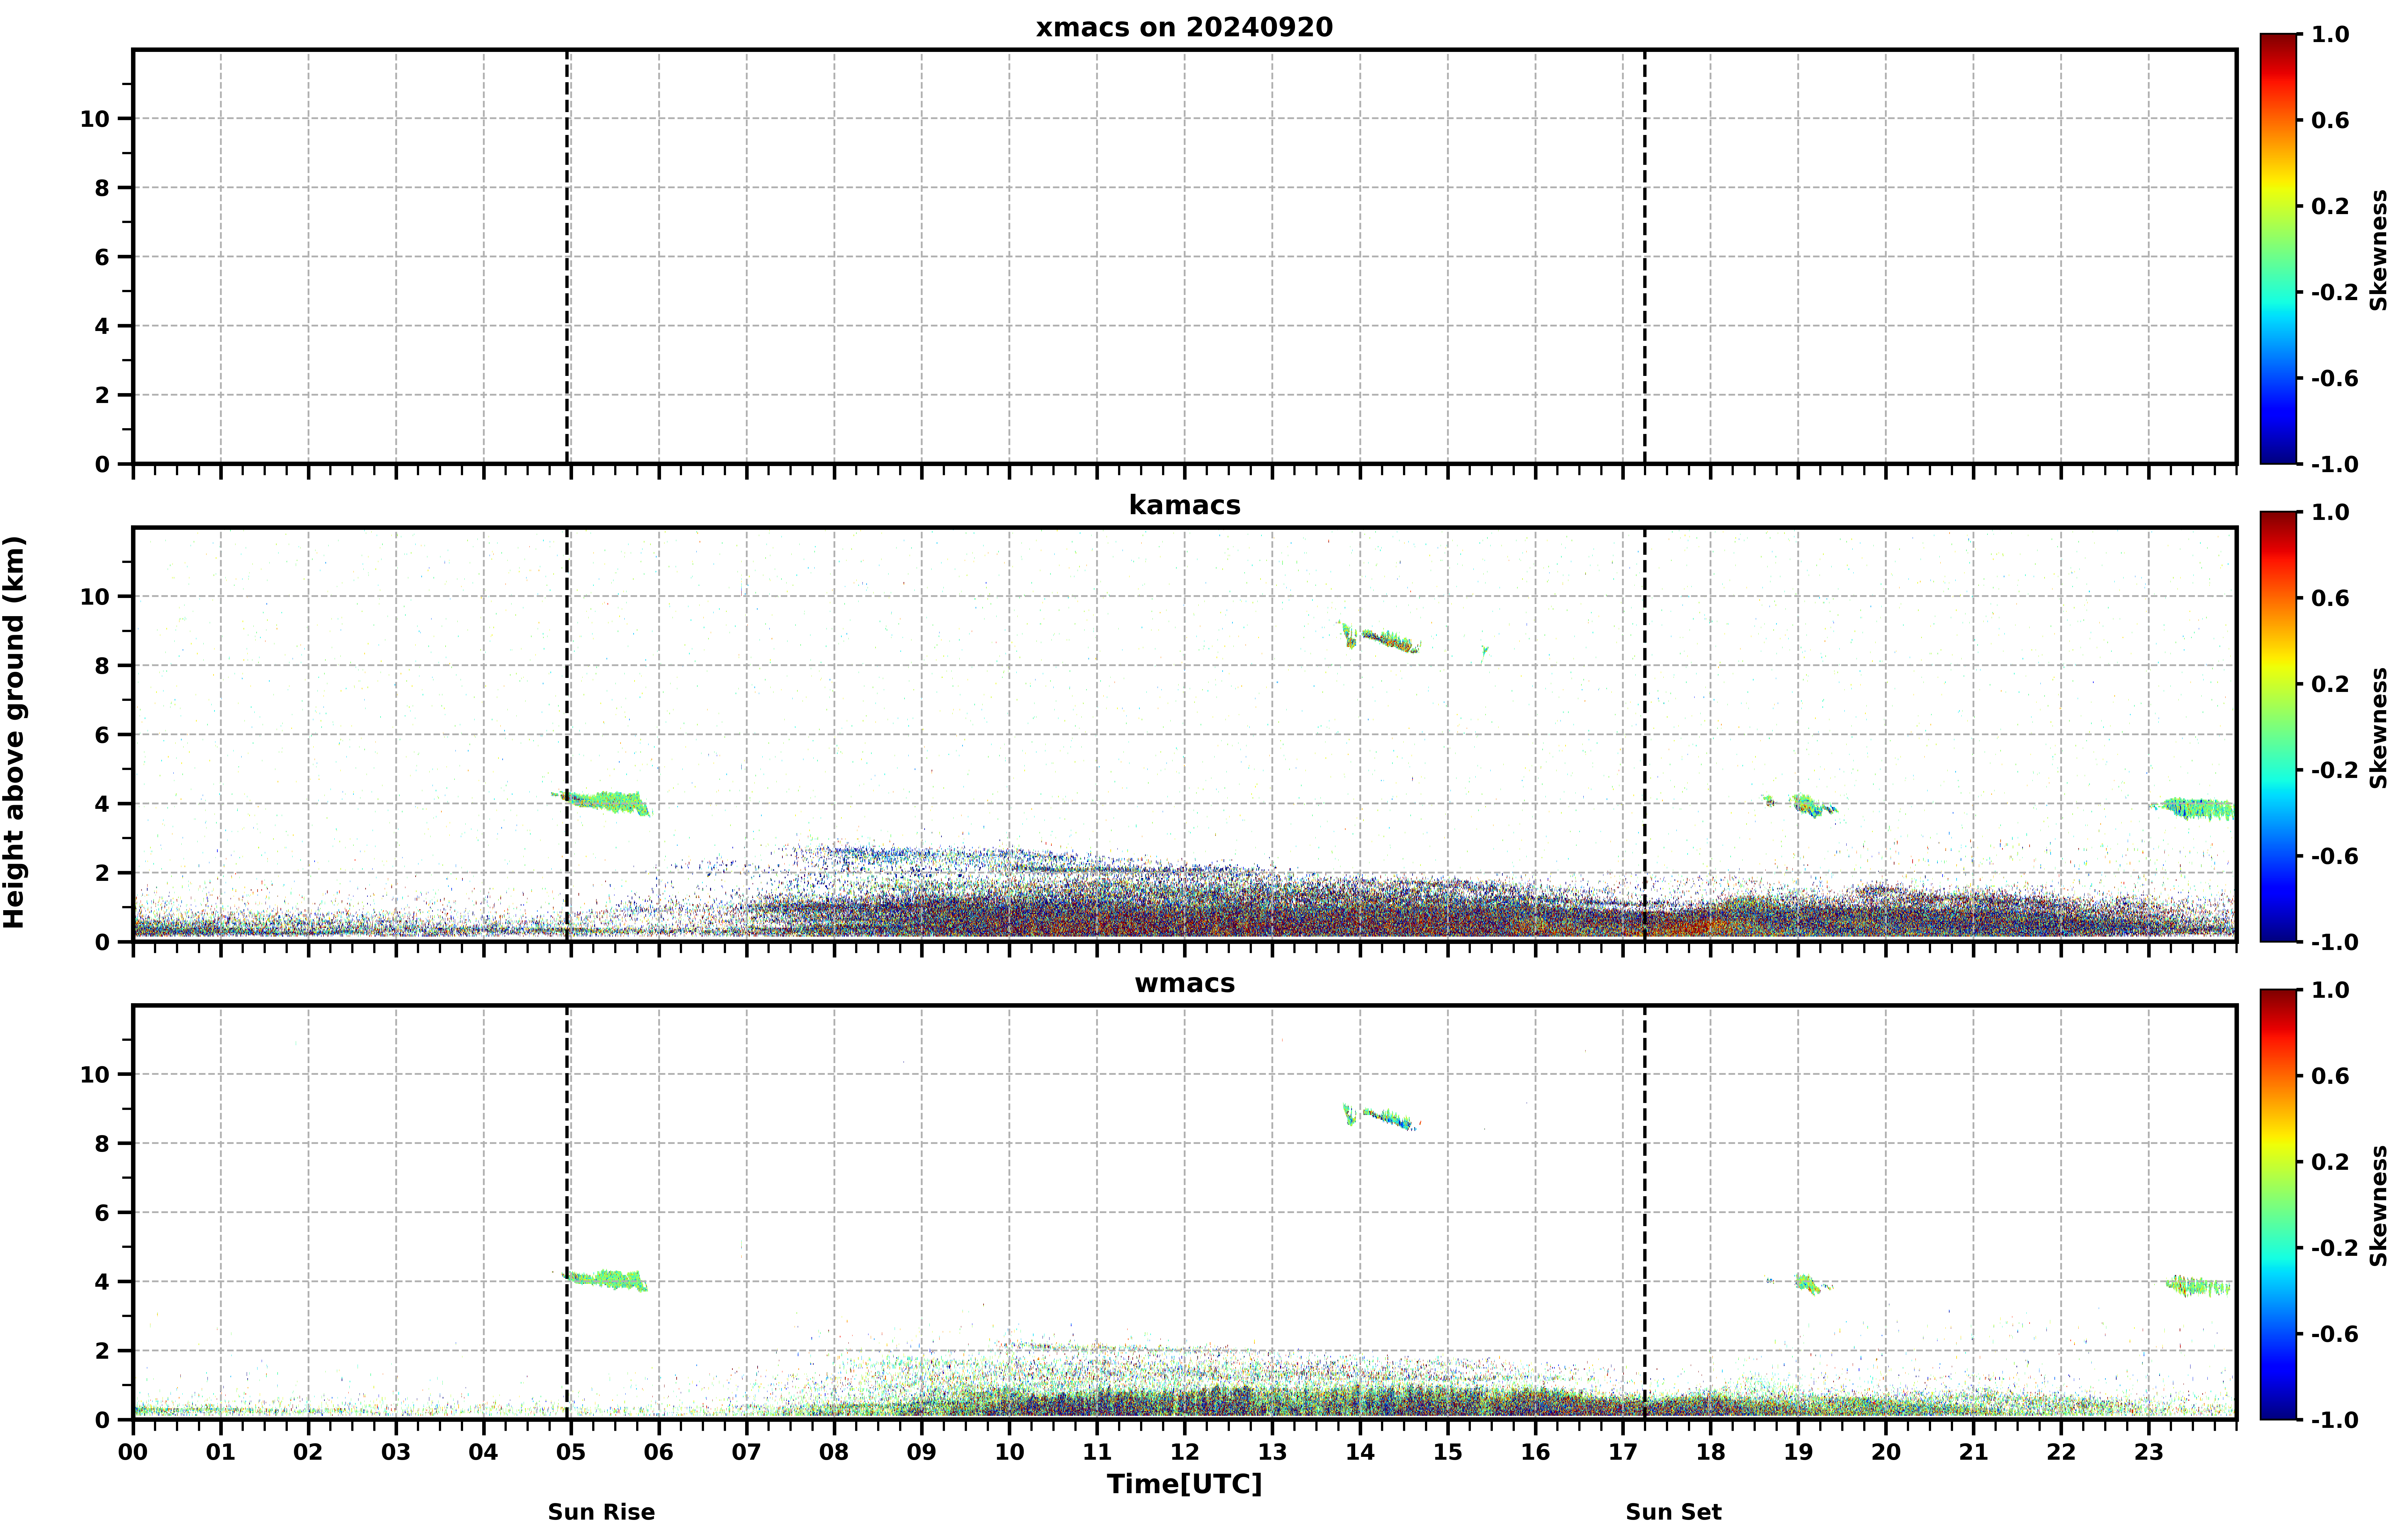Click the "4" height tick in wmacs panel
This screenshot has height=1540, width=2405.
pyautogui.click(x=102, y=1282)
